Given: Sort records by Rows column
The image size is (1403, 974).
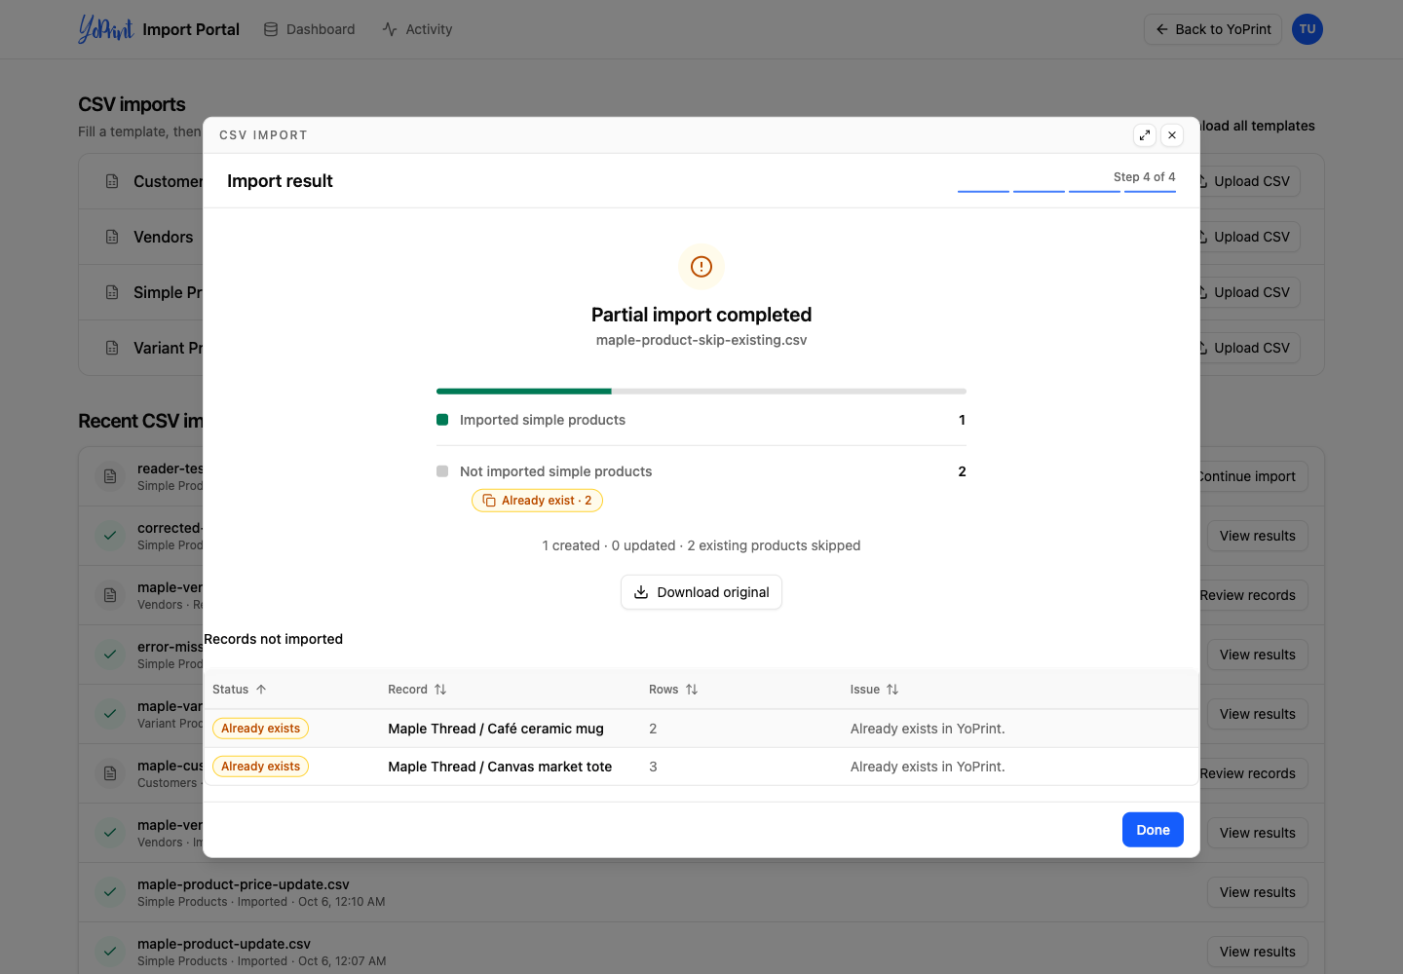Looking at the screenshot, I should pyautogui.click(x=673, y=690).
